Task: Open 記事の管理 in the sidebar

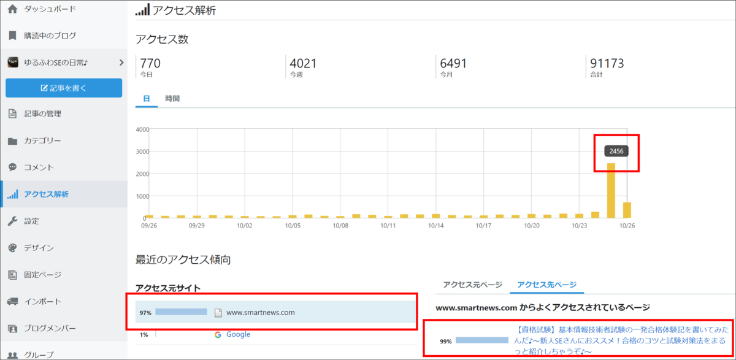Action: (42, 113)
